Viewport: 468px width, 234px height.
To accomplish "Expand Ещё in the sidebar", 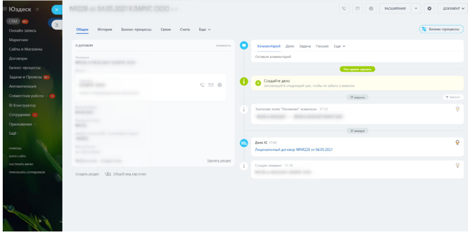I will pyautogui.click(x=14, y=133).
